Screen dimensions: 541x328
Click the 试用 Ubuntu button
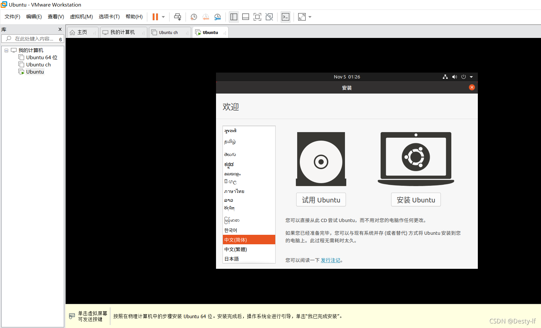[321, 200]
